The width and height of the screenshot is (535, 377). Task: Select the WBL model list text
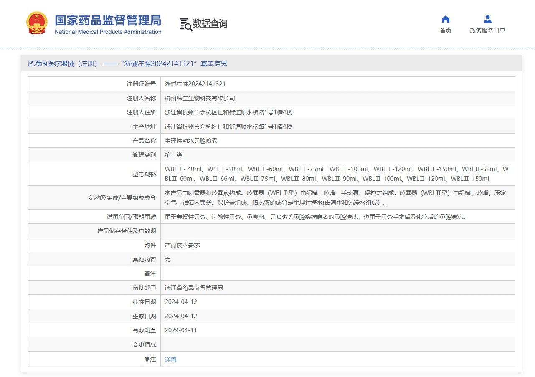(x=337, y=174)
